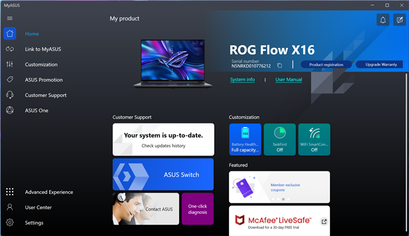Copy the serial number with copy icon
The height and width of the screenshot is (236, 409).
tap(280, 66)
